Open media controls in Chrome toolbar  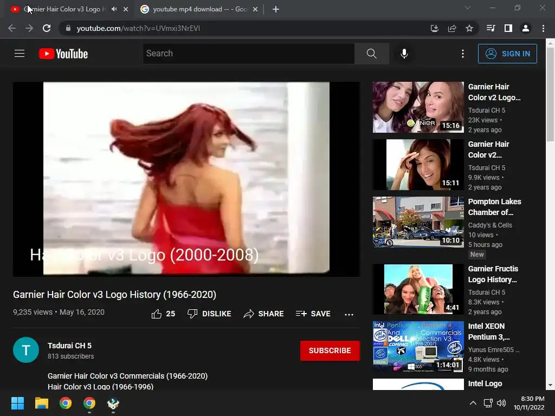tap(491, 28)
